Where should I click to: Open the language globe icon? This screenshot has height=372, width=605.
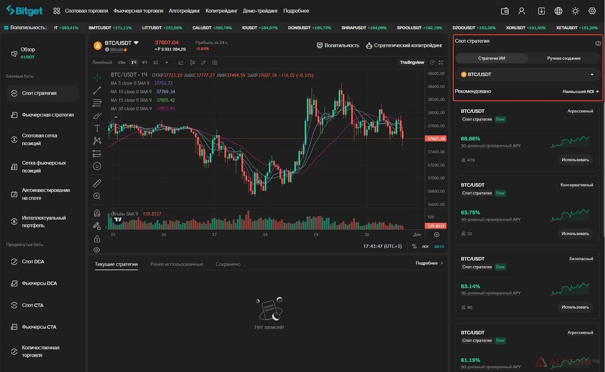coord(558,11)
